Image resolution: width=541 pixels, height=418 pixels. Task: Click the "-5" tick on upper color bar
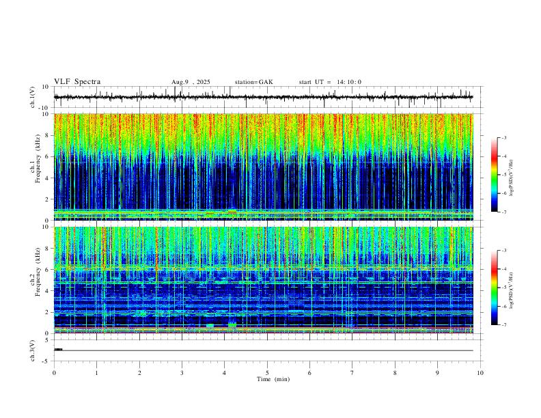click(x=503, y=175)
